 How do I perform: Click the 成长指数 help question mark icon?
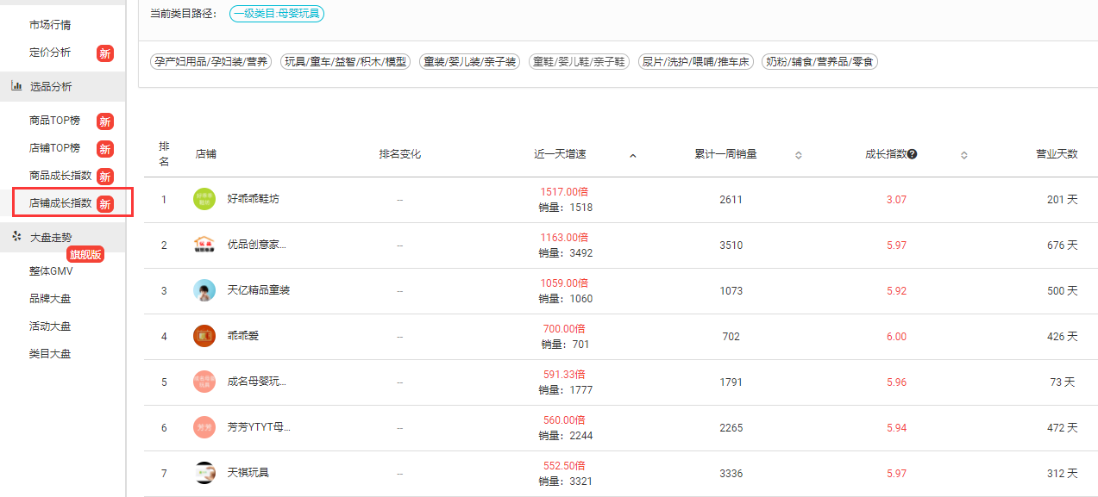pyautogui.click(x=912, y=154)
